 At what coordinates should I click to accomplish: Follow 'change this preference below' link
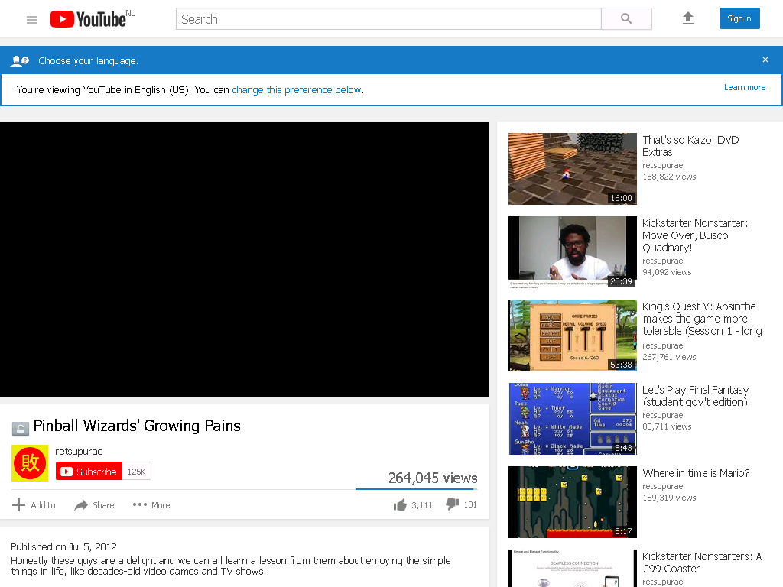[x=297, y=90]
